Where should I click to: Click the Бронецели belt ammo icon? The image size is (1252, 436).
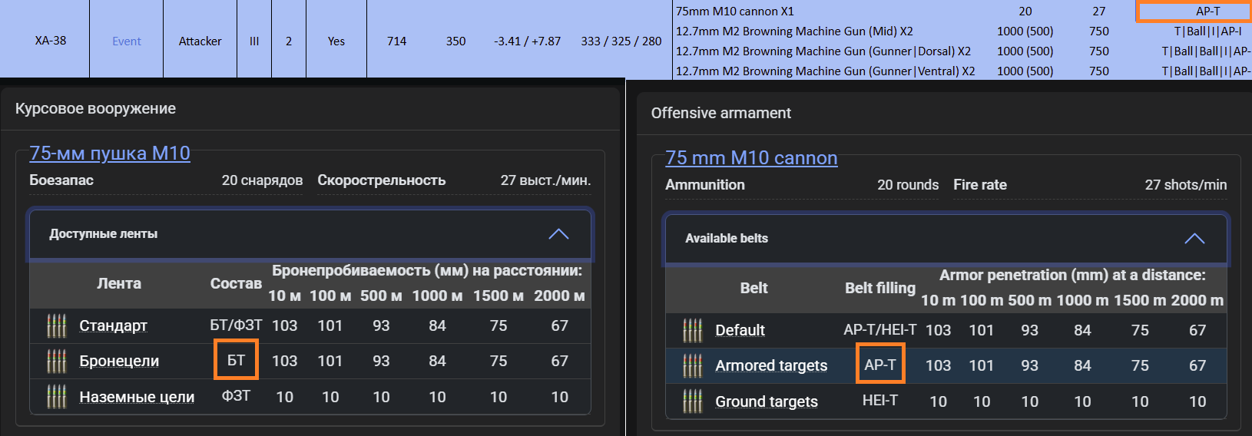click(x=57, y=361)
